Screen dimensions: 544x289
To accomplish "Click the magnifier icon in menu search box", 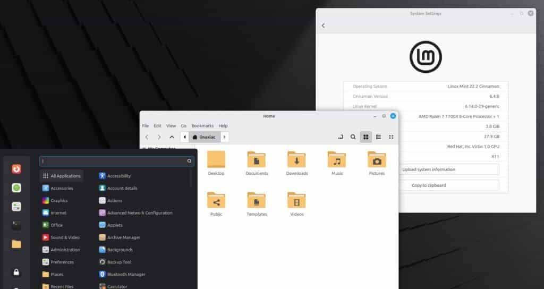I will click(189, 161).
